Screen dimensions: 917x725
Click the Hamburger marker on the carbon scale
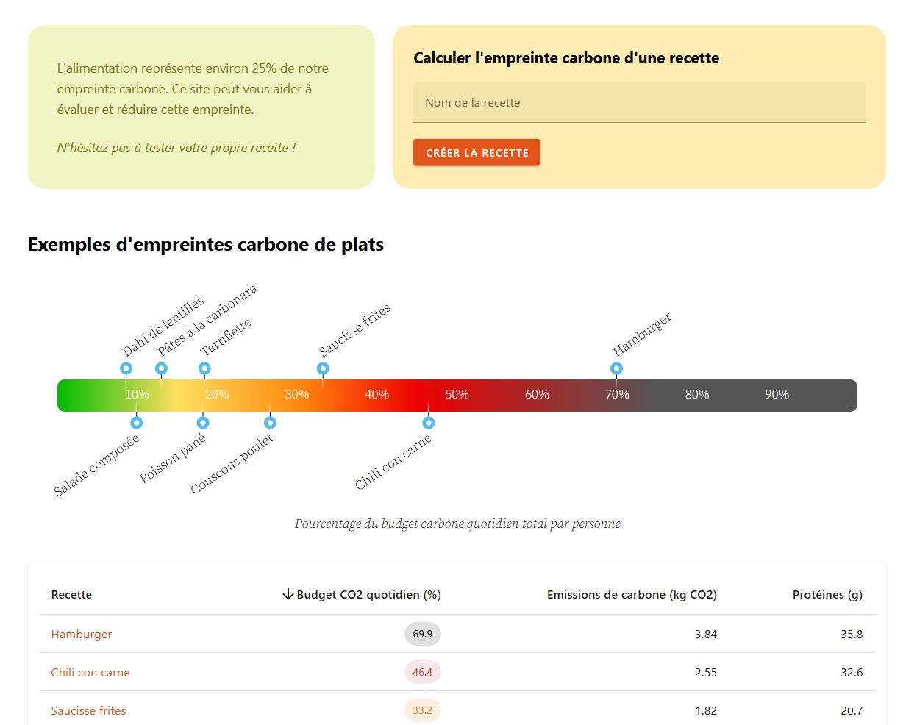[x=616, y=368]
